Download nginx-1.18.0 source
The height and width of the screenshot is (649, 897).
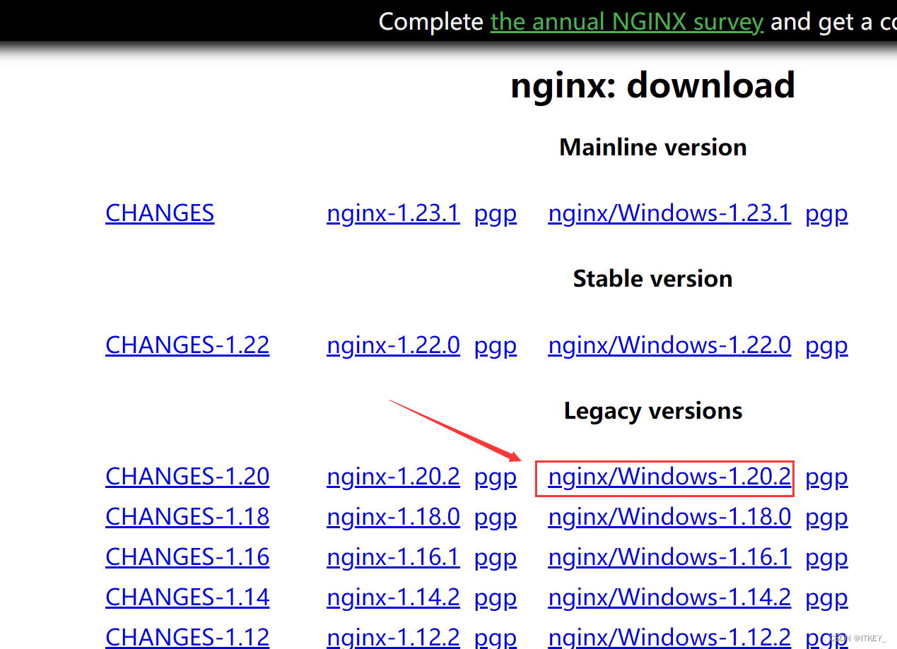coord(393,517)
